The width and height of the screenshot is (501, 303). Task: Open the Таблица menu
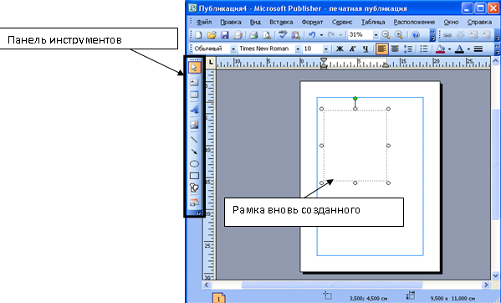[373, 22]
